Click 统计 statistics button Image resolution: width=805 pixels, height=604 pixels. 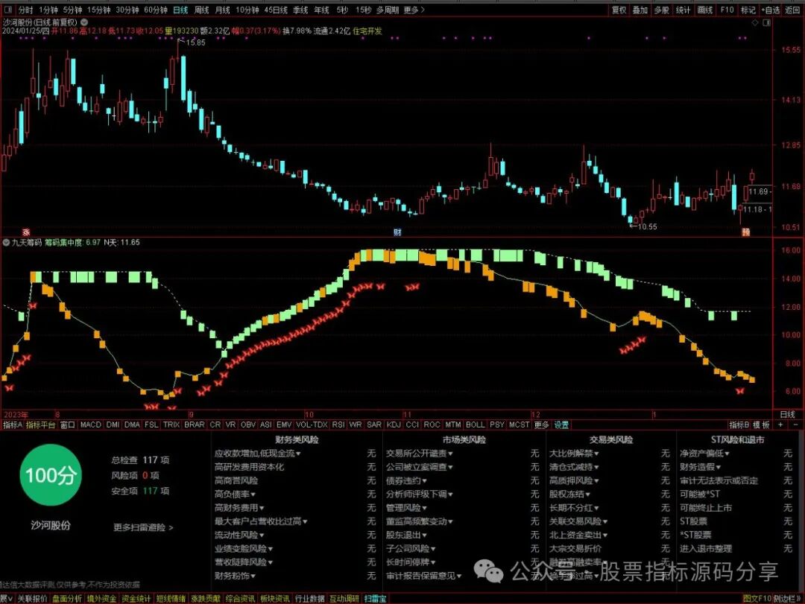pyautogui.click(x=683, y=10)
